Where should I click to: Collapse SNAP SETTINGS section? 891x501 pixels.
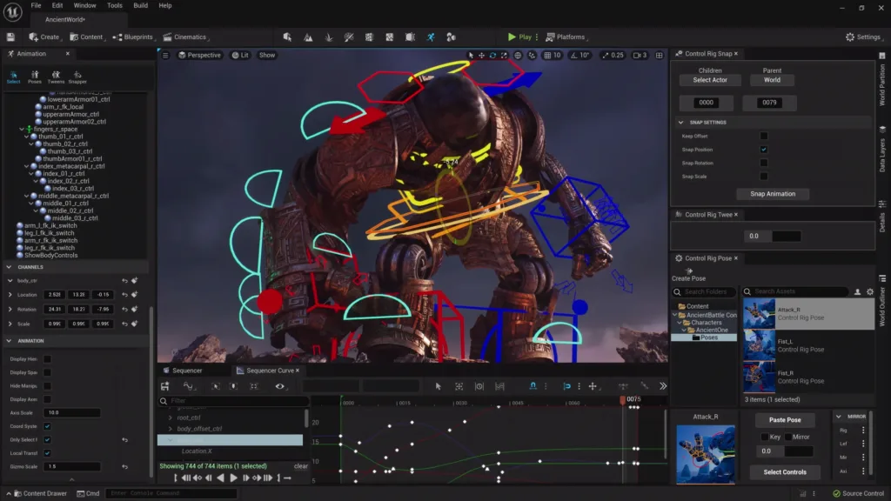tap(680, 122)
